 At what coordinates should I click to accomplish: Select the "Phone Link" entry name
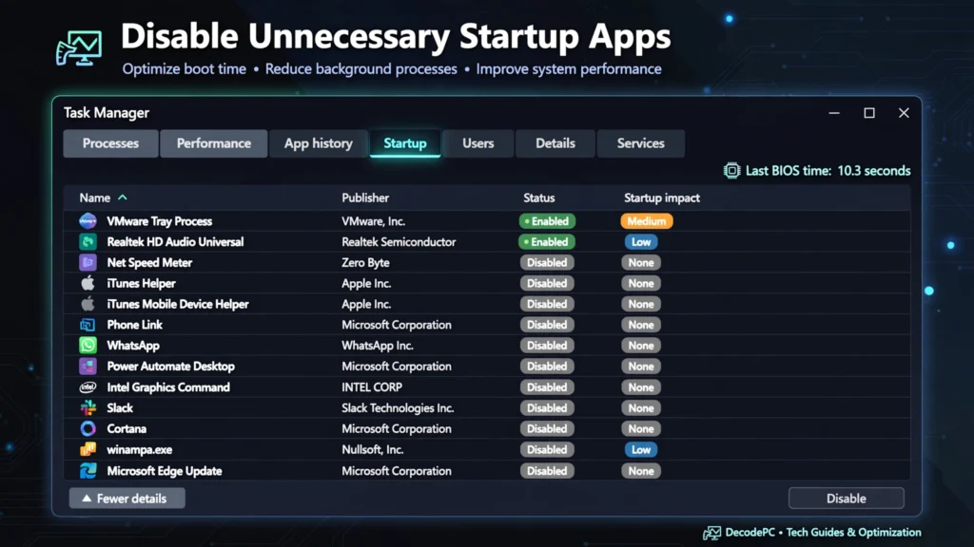(134, 325)
